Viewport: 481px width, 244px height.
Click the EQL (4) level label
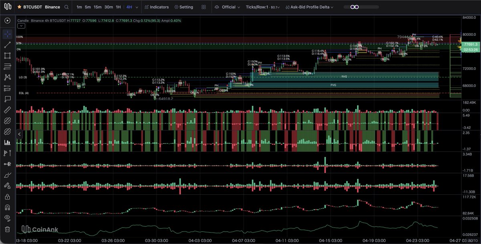(24, 93)
